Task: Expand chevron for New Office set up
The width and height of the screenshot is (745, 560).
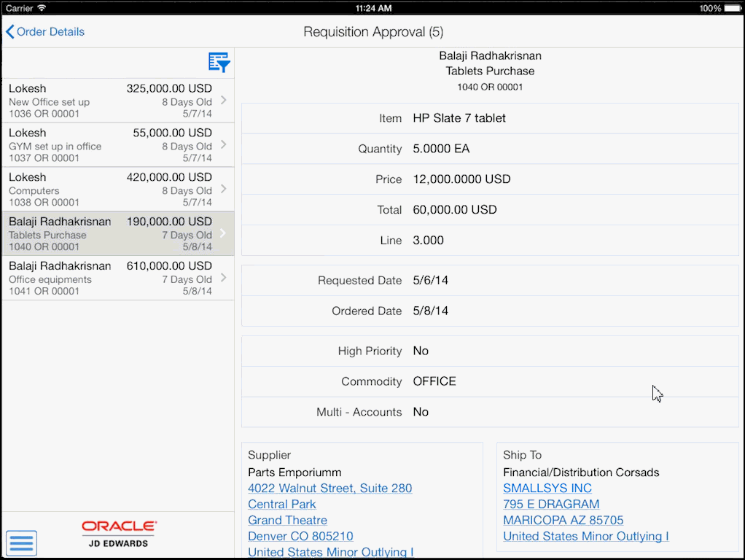Action: 224,101
